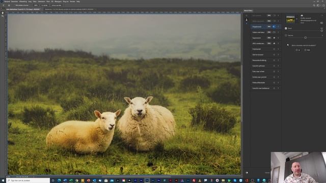Open the Windows Start menu
The image size is (326, 183).
3,180
